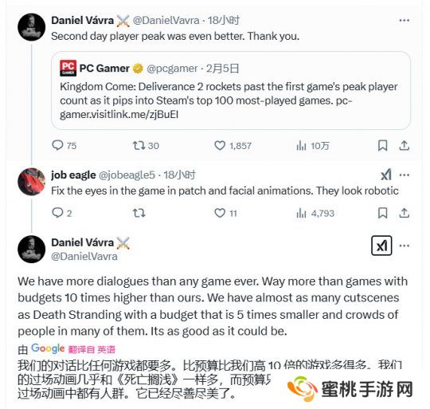Open more options on top tweet

pos(405,20)
